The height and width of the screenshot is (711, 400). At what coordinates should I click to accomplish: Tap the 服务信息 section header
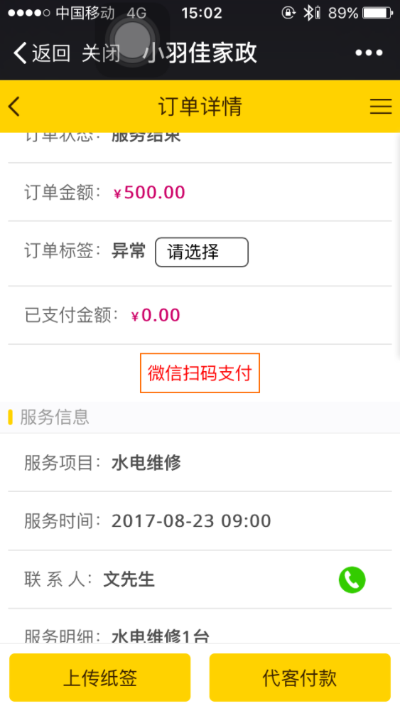pyautogui.click(x=55, y=417)
